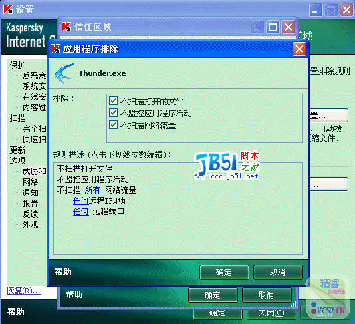Viewport: 355px width, 324px height.
Task: Select 威胁和 item in settings tree
Action: pyautogui.click(x=34, y=172)
